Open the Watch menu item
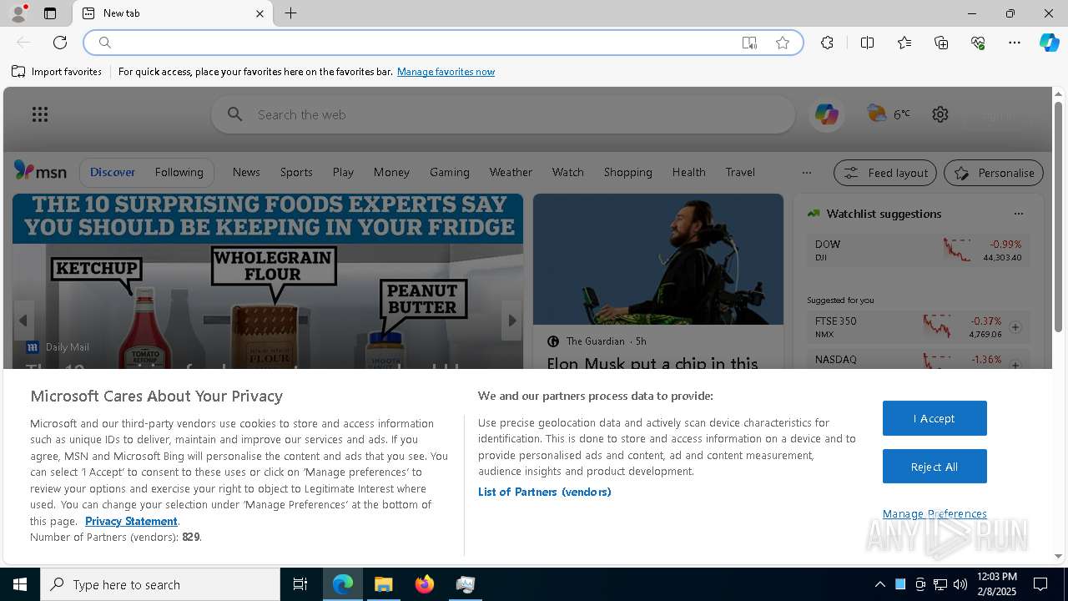This screenshot has height=601, width=1068. [x=567, y=172]
